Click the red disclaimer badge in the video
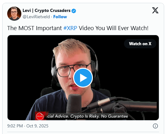Image resolution: width=167 pixels, height=134 pixels. [40, 116]
